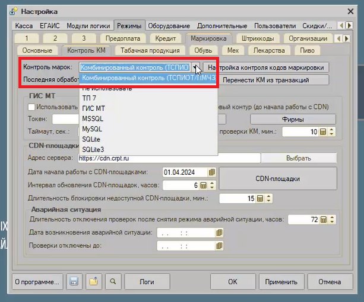Click the folder export icon button
Screen dimensions: 364x302
pos(94,281)
